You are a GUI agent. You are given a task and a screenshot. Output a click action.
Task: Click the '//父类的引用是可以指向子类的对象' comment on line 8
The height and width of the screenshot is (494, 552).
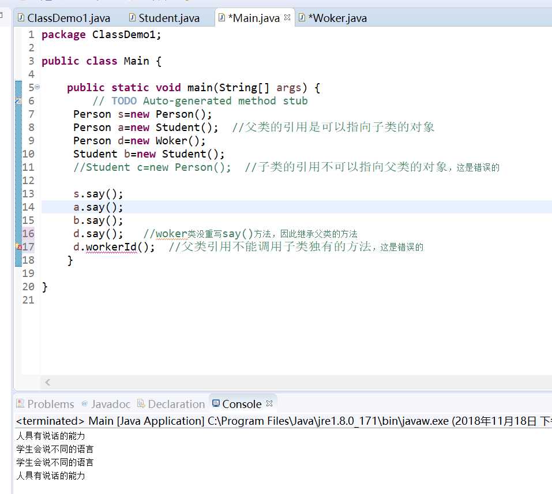pyautogui.click(x=333, y=127)
